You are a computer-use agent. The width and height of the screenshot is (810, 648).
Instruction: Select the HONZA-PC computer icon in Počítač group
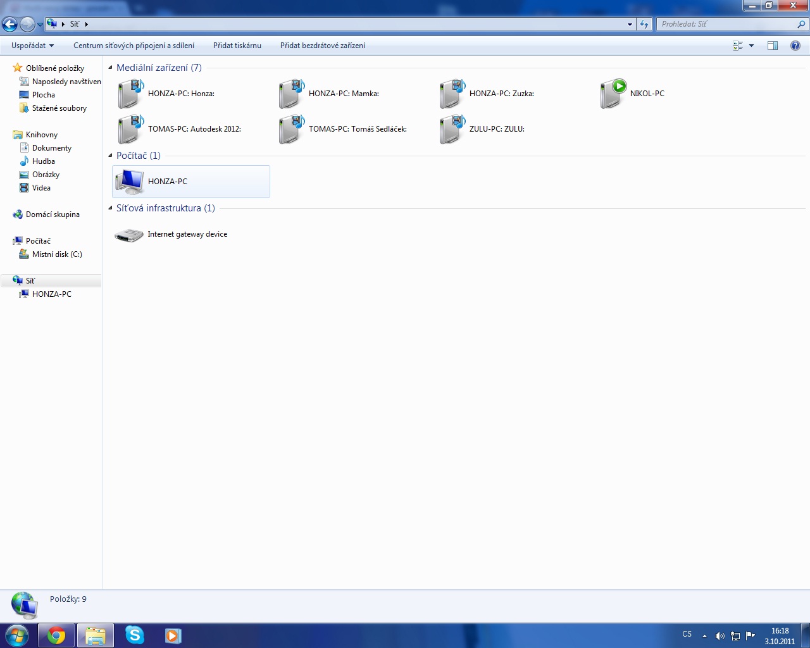click(130, 182)
